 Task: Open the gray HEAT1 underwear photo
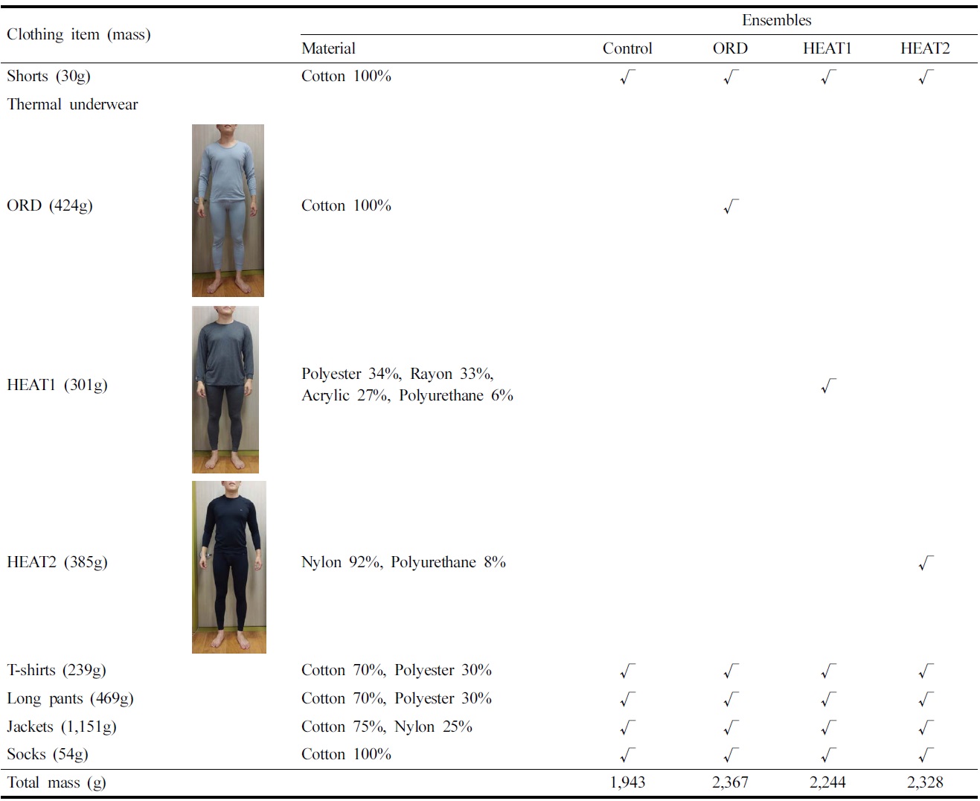225,389
